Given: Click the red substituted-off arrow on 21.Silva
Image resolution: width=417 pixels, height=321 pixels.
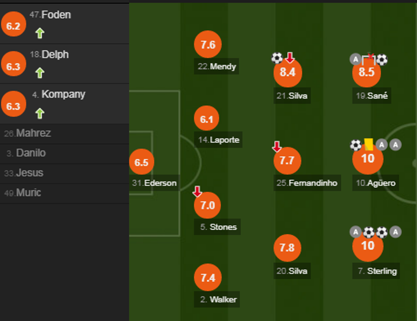Looking at the screenshot, I should [290, 57].
